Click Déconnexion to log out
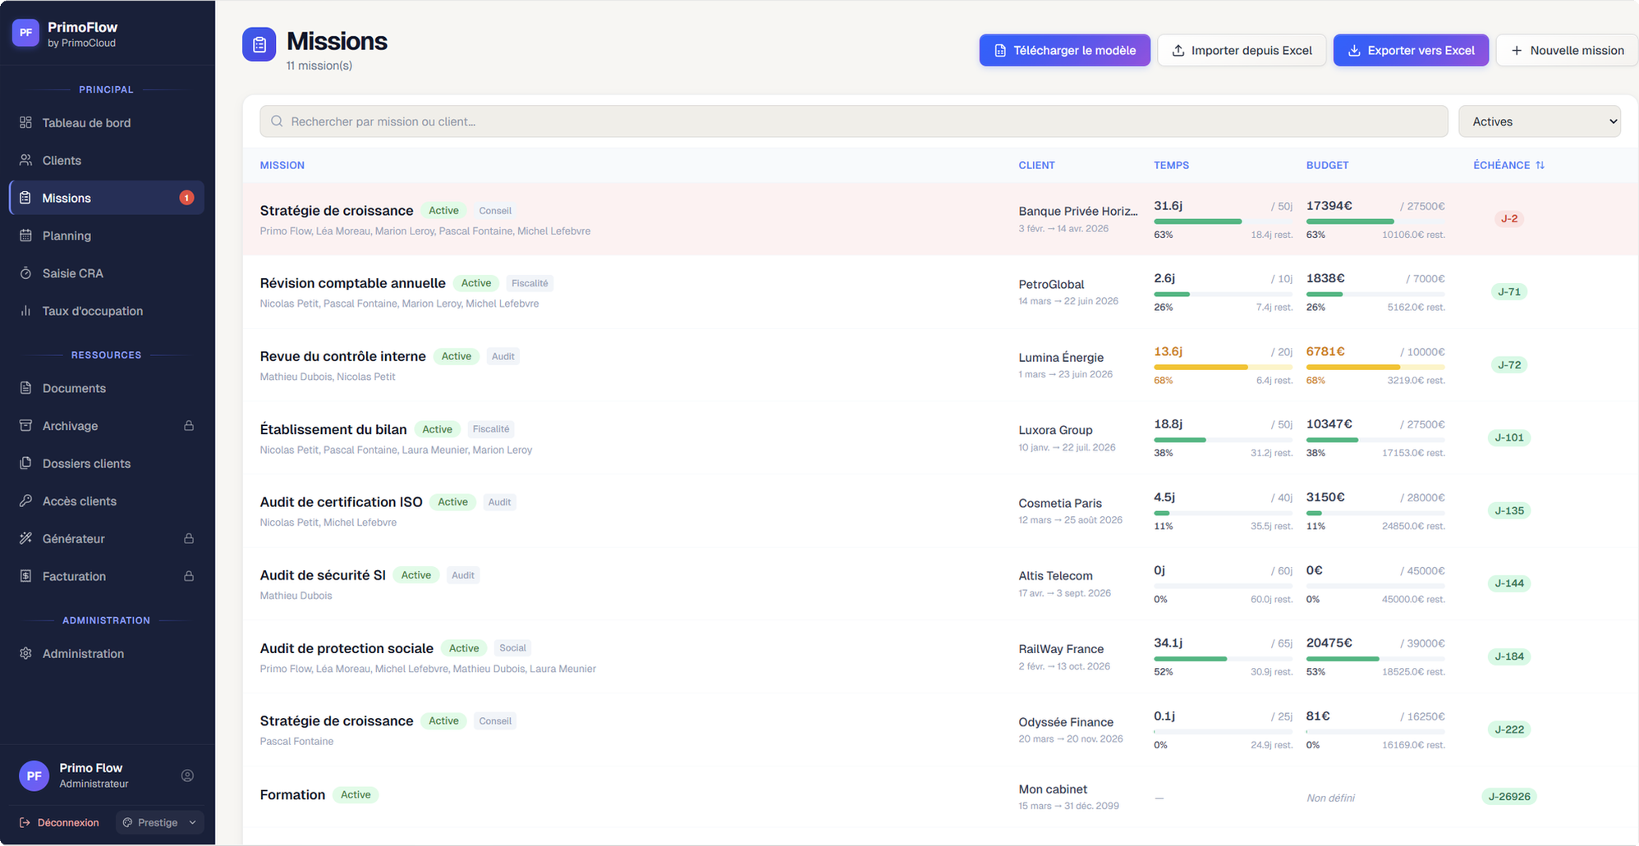This screenshot has height=846, width=1639. tap(59, 822)
